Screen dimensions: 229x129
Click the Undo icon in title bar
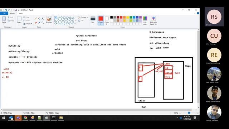point(6,10)
